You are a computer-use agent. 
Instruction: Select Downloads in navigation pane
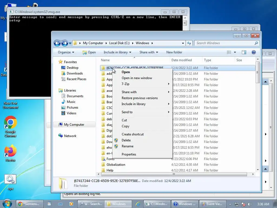(75, 73)
